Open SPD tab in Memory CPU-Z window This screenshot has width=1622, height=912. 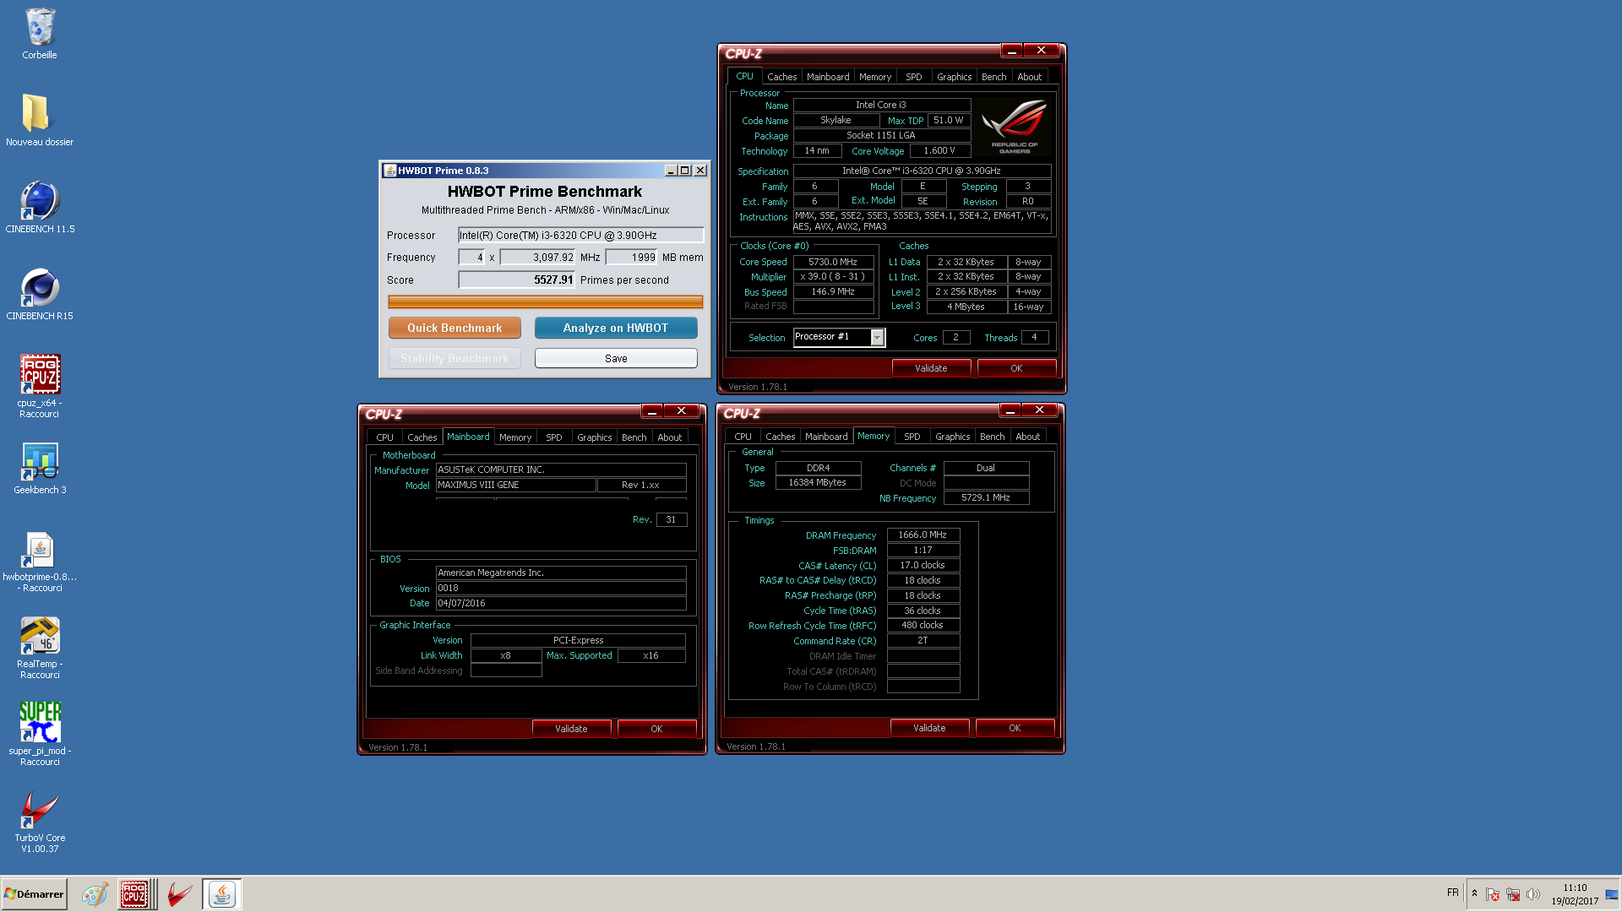pyautogui.click(x=912, y=437)
